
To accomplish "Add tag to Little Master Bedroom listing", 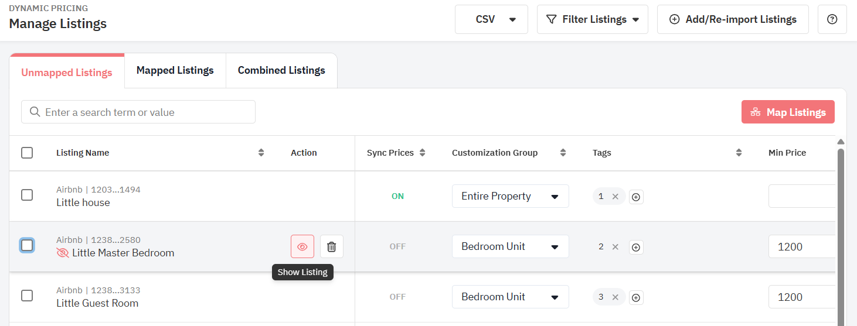I will [636, 248].
